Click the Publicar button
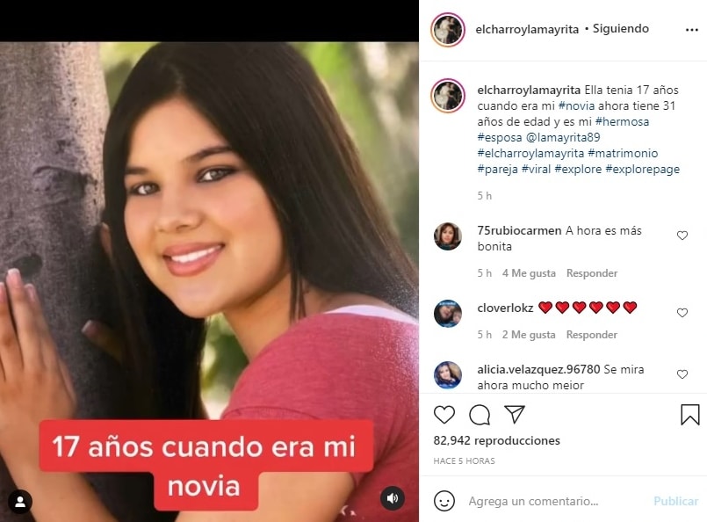Screen dimensions: 707x522 (675, 501)
